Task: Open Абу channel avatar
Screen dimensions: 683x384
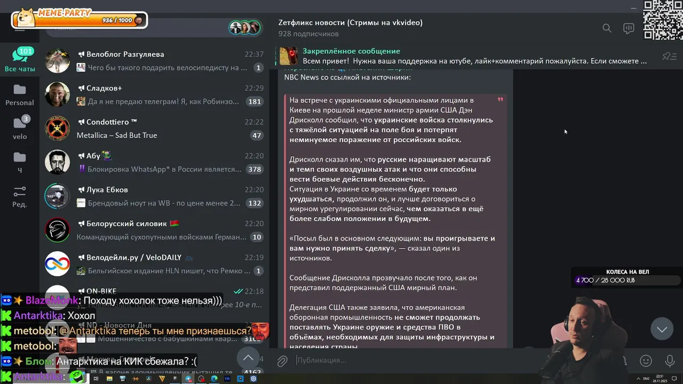Action: click(x=57, y=162)
